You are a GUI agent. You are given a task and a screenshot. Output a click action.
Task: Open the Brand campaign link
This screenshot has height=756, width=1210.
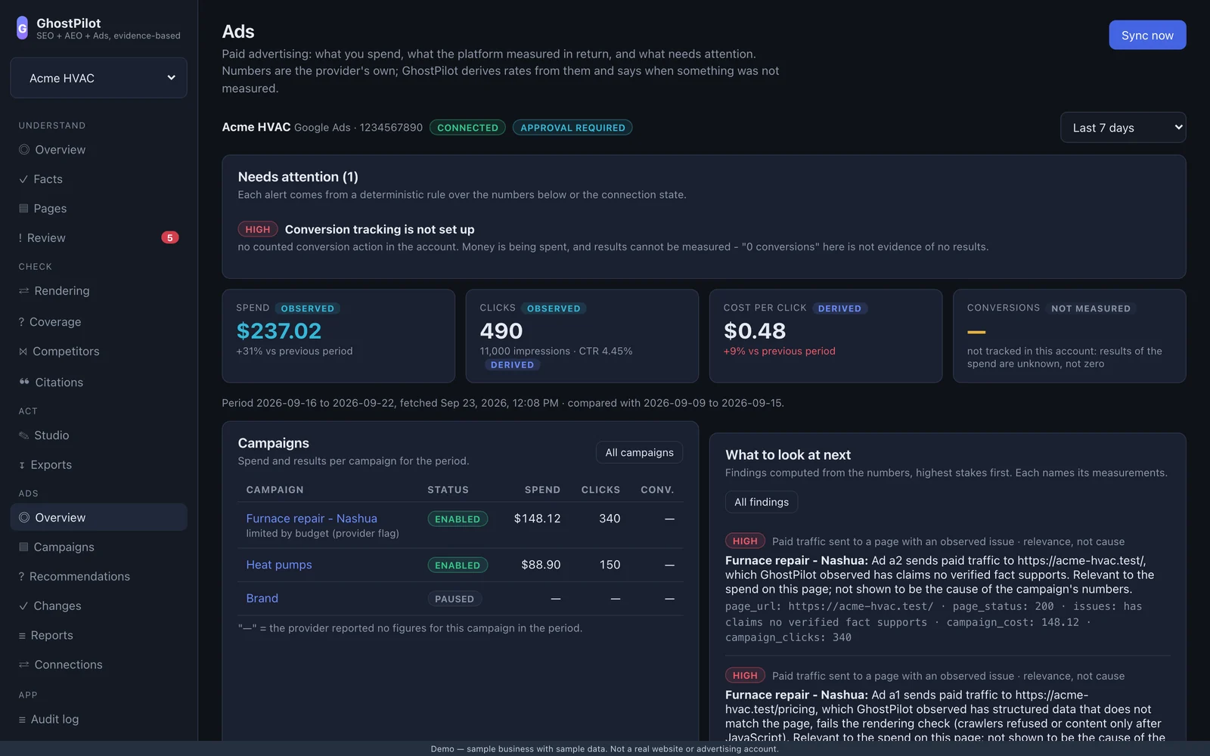click(x=262, y=598)
